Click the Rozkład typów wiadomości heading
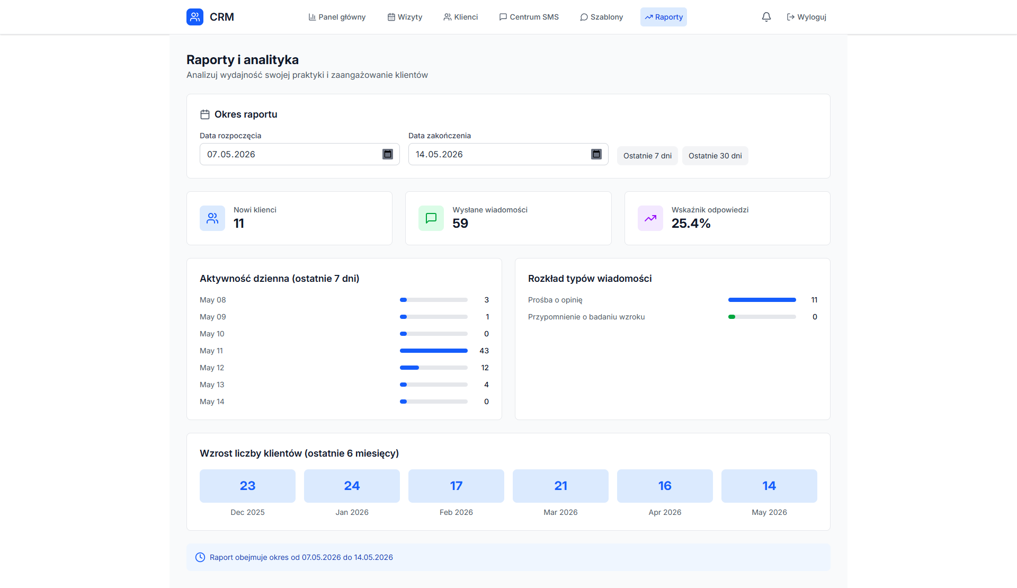Image resolution: width=1017 pixels, height=588 pixels. (590, 279)
